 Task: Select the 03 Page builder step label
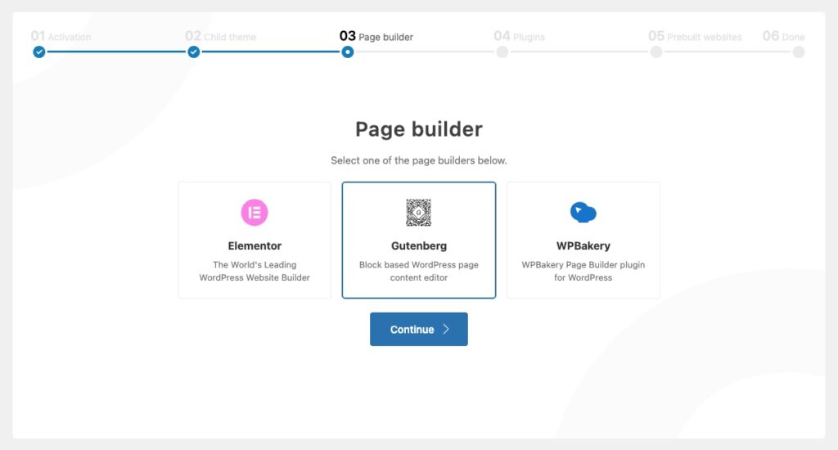[x=376, y=36]
